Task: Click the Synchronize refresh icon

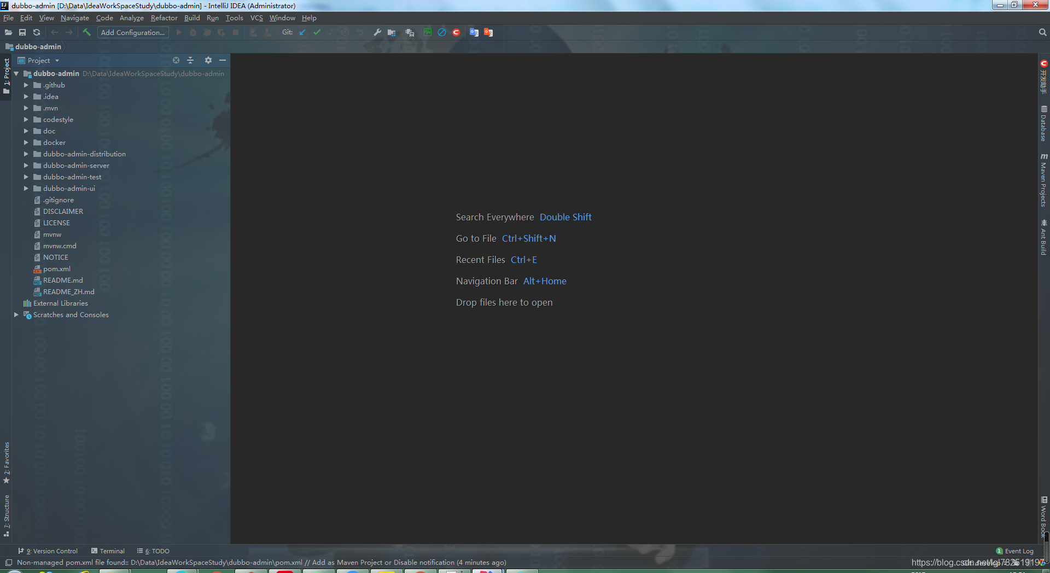Action: click(37, 33)
